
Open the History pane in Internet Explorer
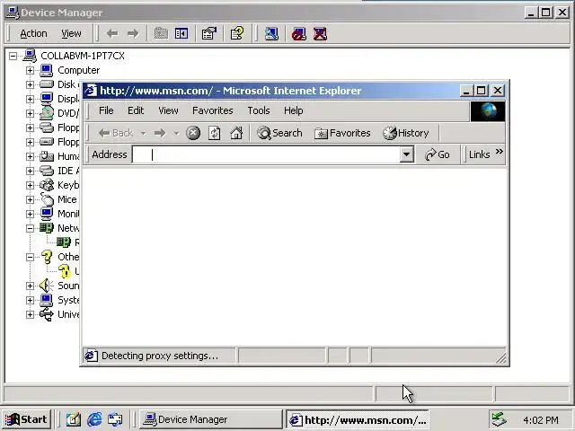click(405, 133)
